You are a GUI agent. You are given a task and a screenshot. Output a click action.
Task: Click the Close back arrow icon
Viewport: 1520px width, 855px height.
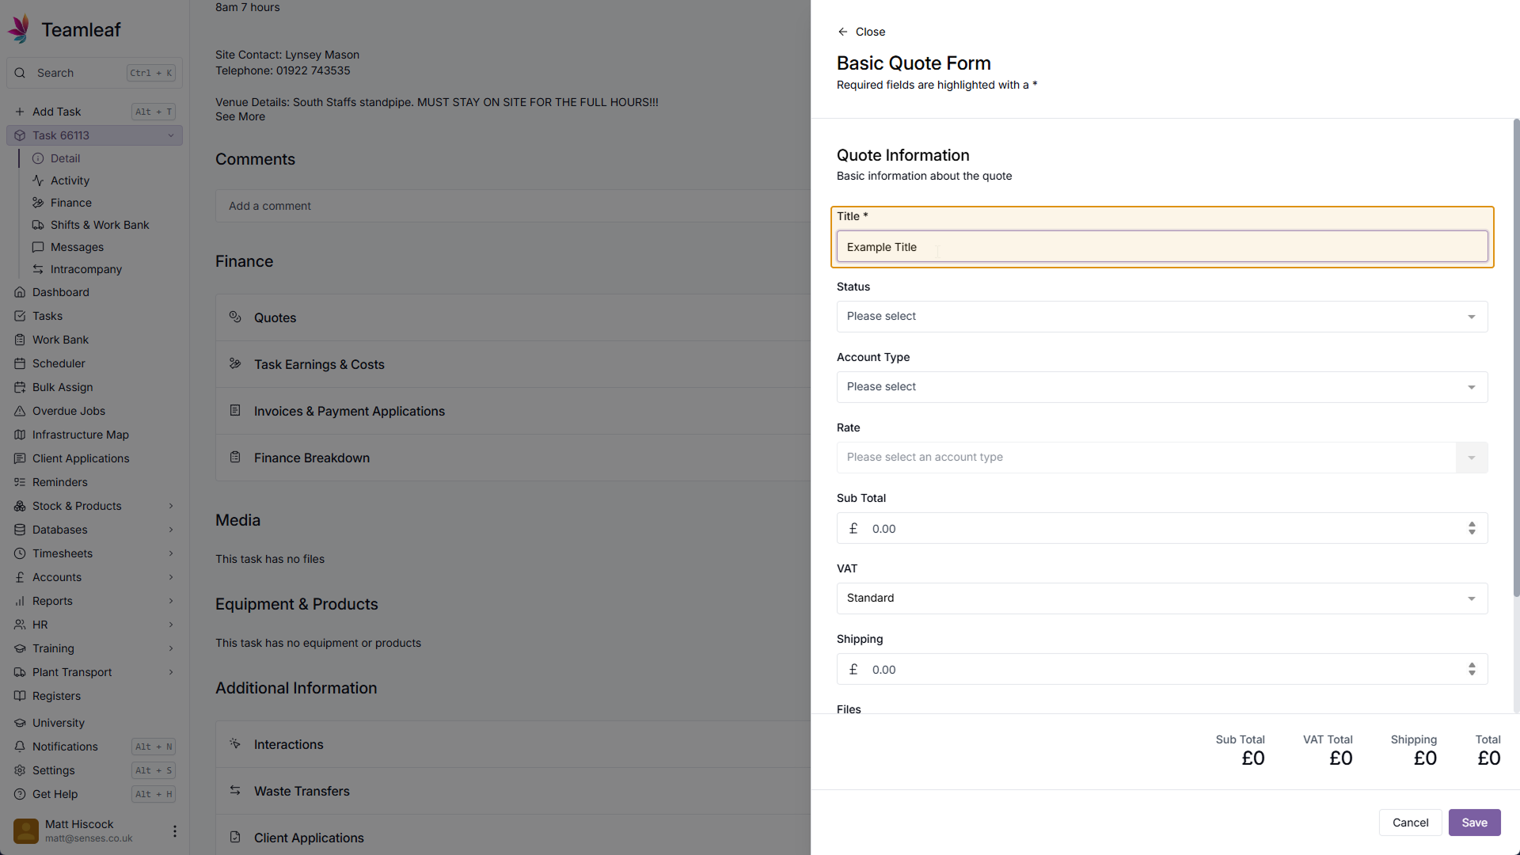click(x=842, y=32)
